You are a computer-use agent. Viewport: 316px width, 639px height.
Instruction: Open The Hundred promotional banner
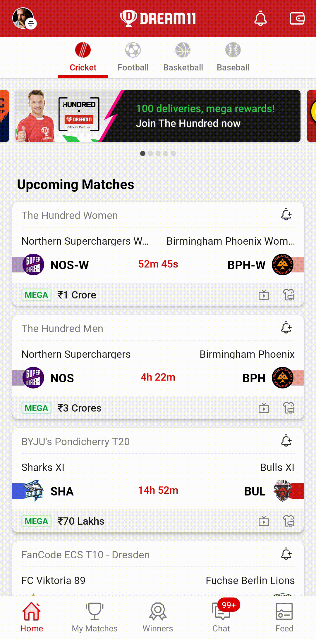pos(158,116)
